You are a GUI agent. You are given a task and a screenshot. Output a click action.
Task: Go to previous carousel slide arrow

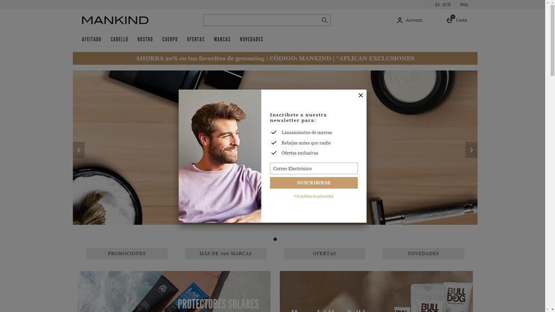pyautogui.click(x=79, y=150)
